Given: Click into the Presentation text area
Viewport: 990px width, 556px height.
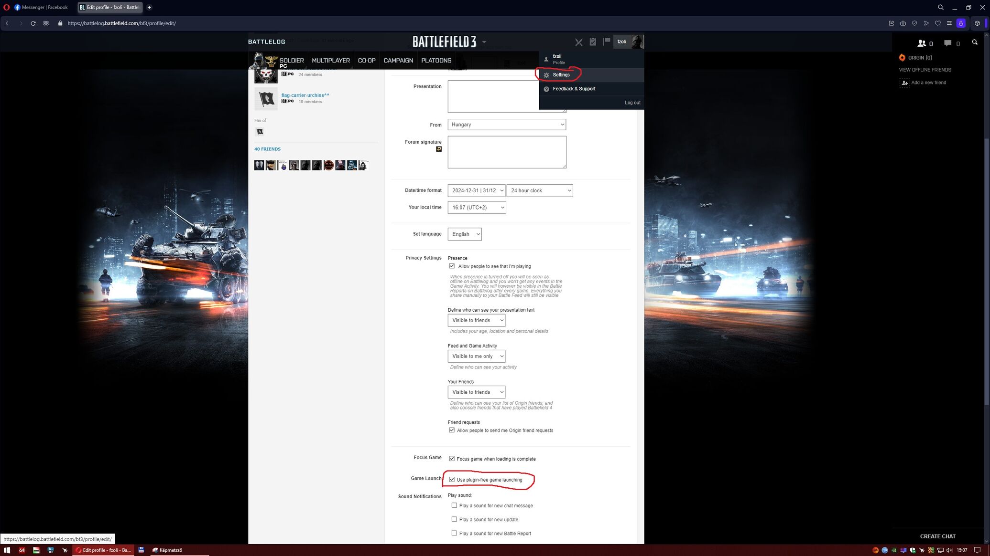Looking at the screenshot, I should [x=507, y=96].
